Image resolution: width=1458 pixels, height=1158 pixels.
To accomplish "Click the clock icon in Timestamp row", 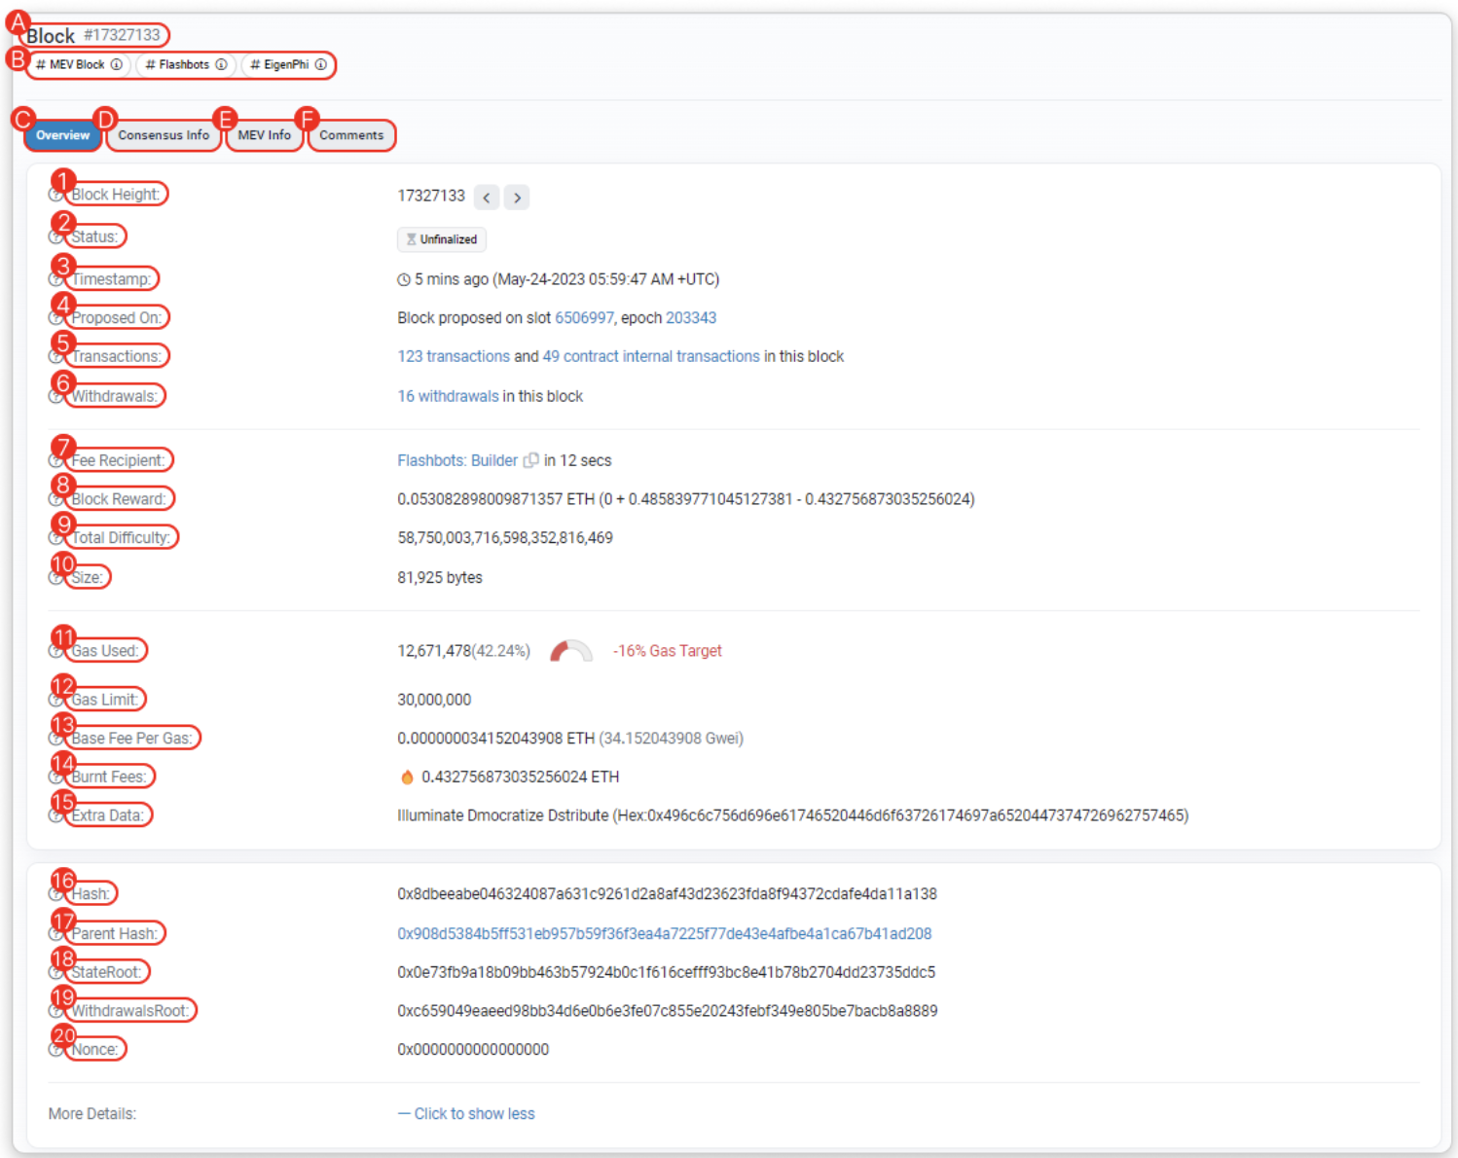I will click(x=404, y=280).
